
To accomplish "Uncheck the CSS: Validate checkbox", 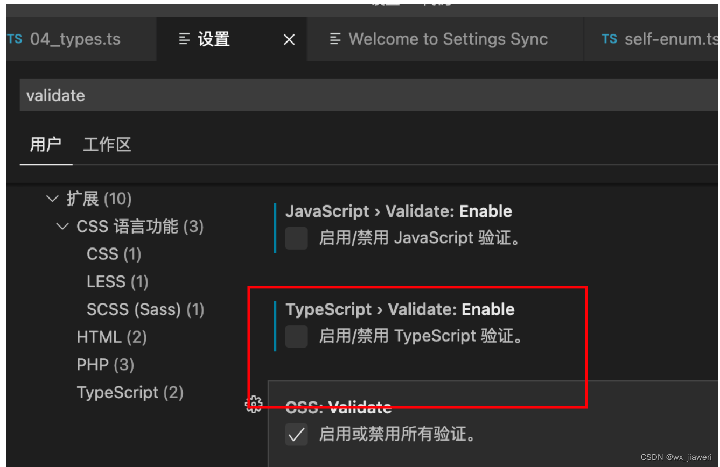I will coord(296,434).
